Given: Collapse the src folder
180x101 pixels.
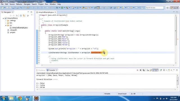Looking at the screenshot, I should click(6, 25).
